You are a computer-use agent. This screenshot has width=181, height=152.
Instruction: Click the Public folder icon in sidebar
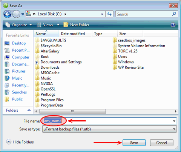point(7,99)
